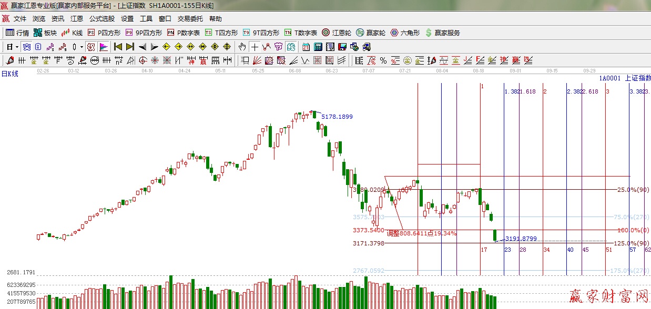
Task: Open the calculator icon in toolbar
Action: tap(318, 47)
